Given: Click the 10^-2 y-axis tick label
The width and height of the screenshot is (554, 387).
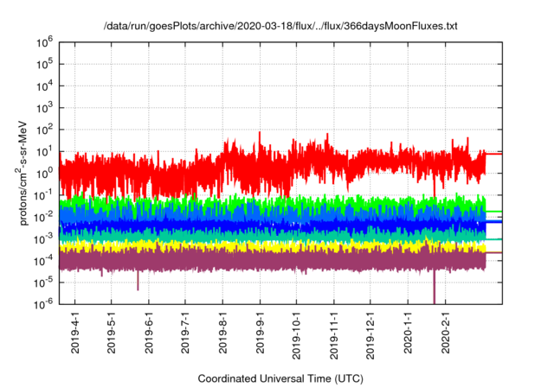Looking at the screenshot, I should (44, 218).
